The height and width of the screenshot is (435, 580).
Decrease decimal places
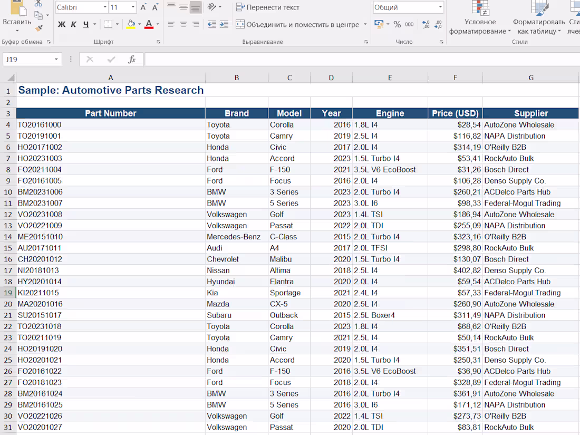(x=438, y=24)
